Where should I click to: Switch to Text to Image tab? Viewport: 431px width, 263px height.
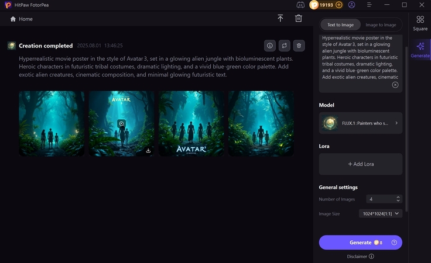point(340,25)
